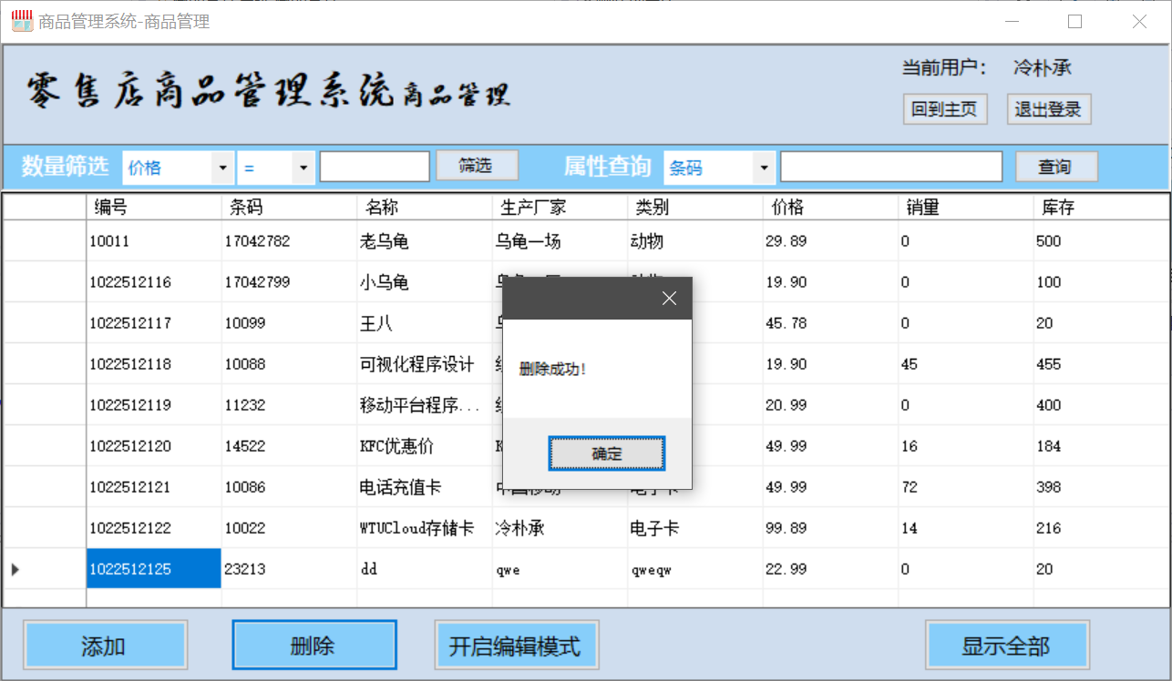
Task: Select the 老乌龟 name cell
Action: tap(425, 241)
